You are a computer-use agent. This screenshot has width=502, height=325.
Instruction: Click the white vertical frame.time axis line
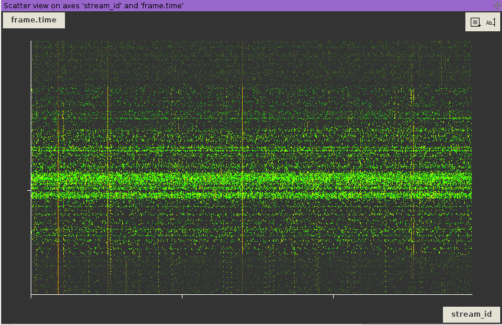[x=31, y=118]
